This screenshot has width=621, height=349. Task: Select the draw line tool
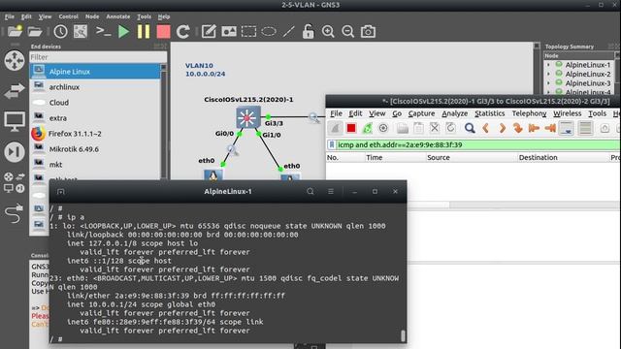[x=289, y=31]
